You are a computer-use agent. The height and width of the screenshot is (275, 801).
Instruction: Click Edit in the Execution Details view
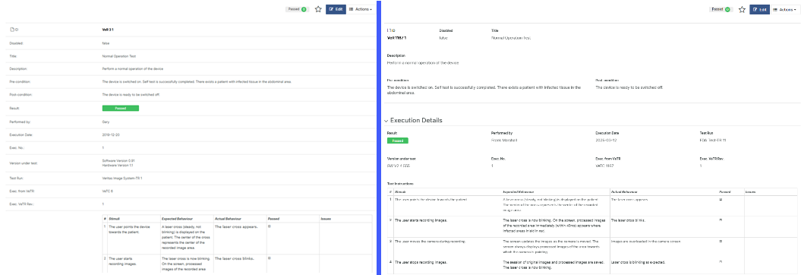pyautogui.click(x=760, y=9)
